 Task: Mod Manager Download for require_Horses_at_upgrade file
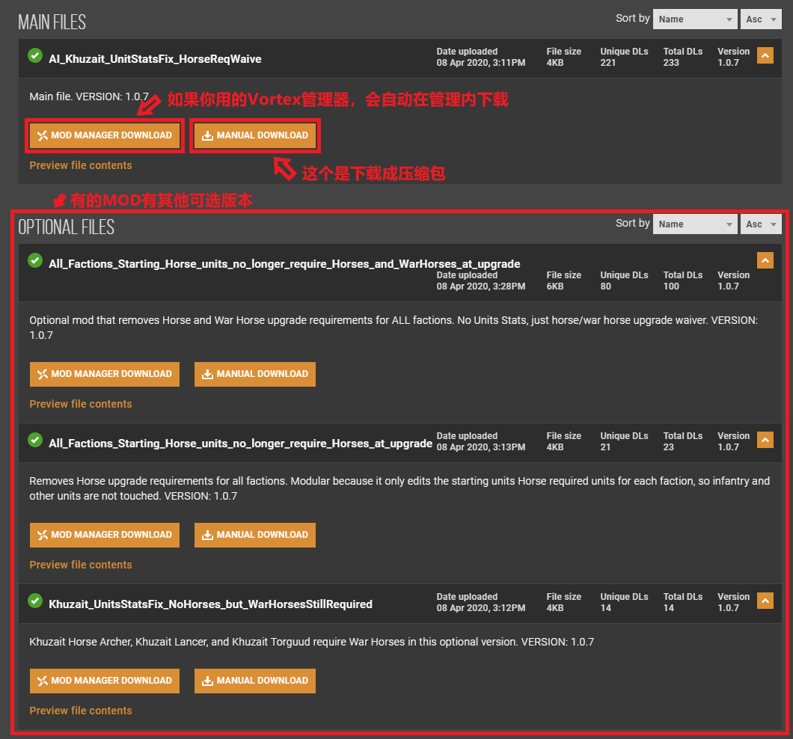pyautogui.click(x=105, y=535)
